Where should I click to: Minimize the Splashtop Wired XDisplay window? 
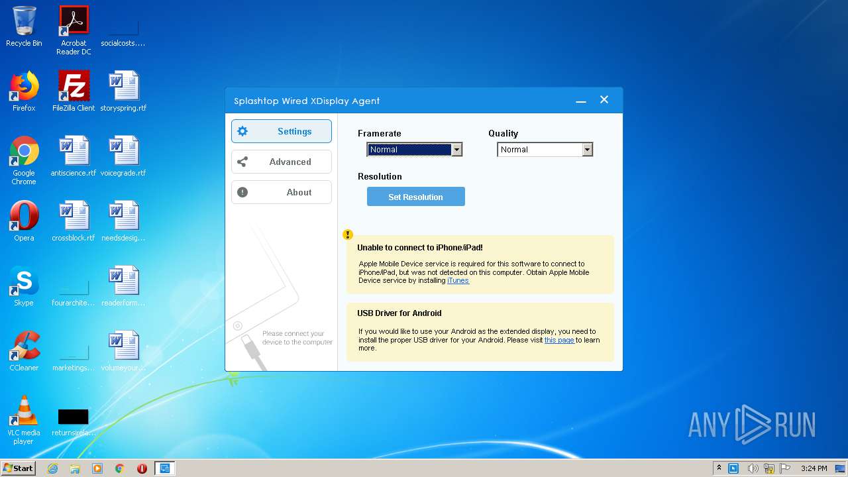tap(581, 101)
